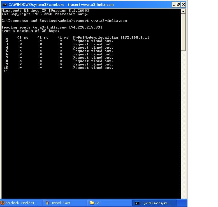Click the scrollbar up arrow

[183, 11]
